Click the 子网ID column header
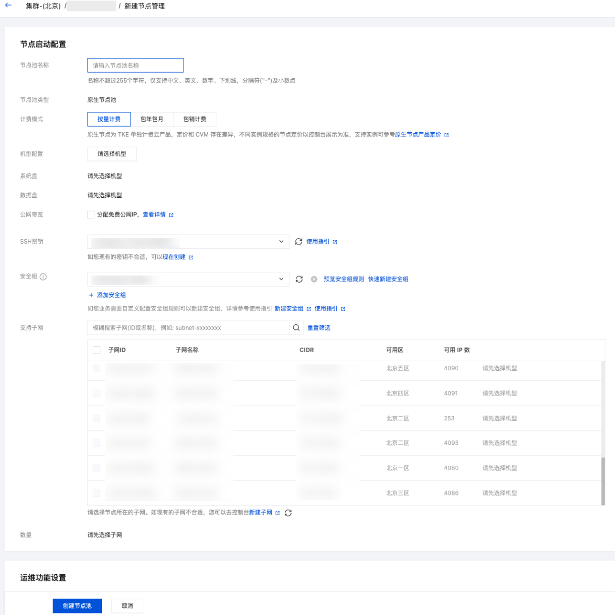The width and height of the screenshot is (615, 615). click(117, 350)
